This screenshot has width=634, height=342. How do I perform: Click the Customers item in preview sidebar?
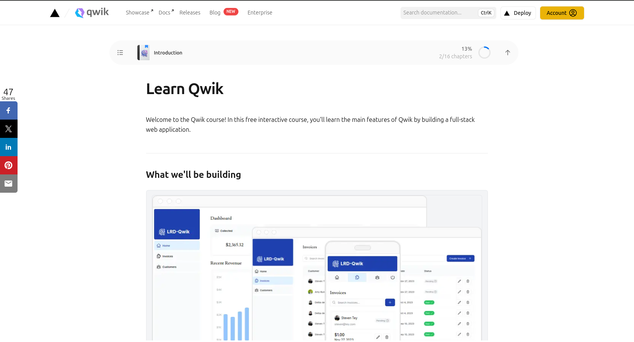[x=177, y=267]
